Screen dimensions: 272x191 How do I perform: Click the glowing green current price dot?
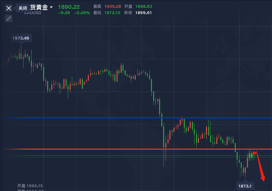click(x=251, y=155)
